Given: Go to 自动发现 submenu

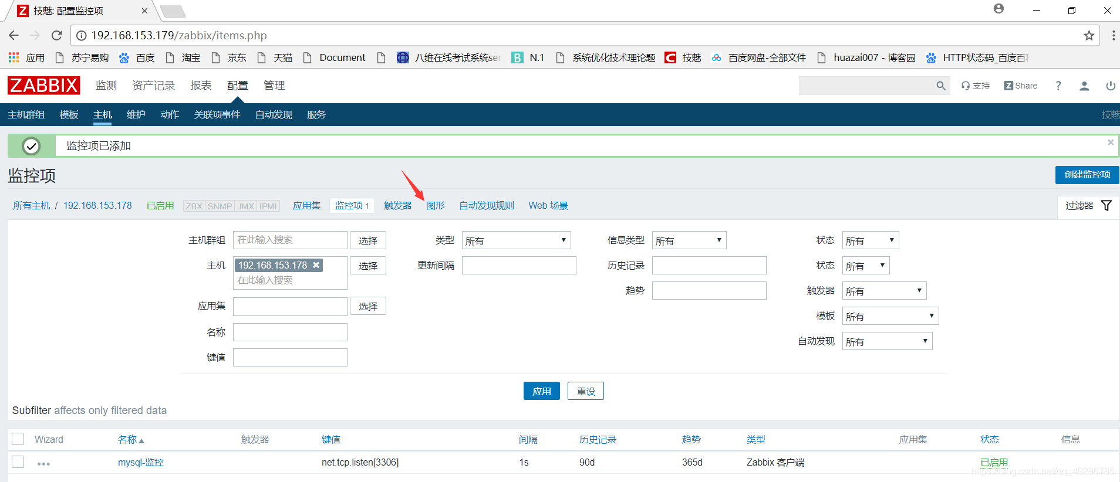Looking at the screenshot, I should [x=274, y=115].
